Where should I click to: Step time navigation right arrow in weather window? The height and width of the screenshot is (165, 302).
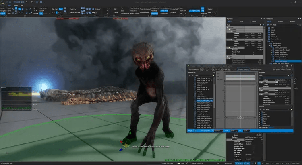point(235,69)
